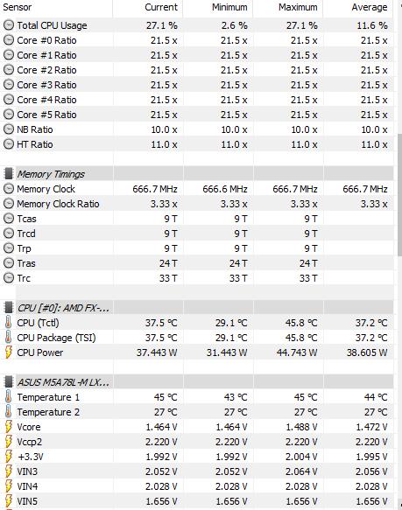Screen dimensions: 402x510
Task: Select the chip icon next to Memory Timings
Action: tap(9, 174)
